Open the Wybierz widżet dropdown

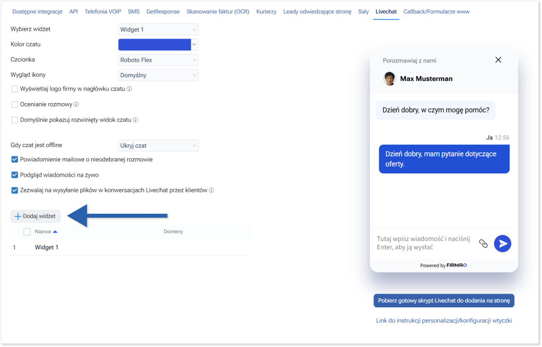[x=158, y=30]
